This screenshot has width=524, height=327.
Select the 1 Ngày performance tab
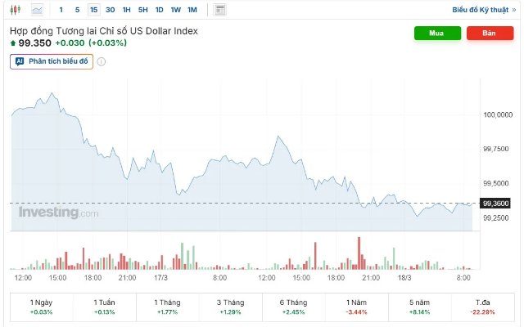coord(41,307)
